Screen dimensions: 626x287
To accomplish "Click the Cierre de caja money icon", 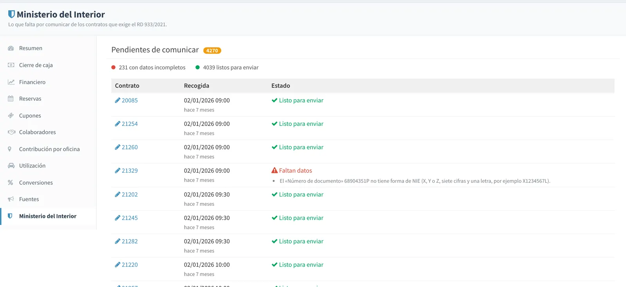I will coord(11,65).
